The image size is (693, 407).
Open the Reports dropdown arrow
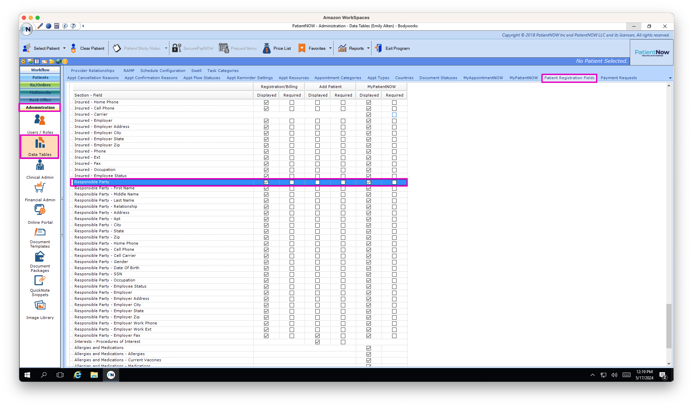tap(368, 48)
